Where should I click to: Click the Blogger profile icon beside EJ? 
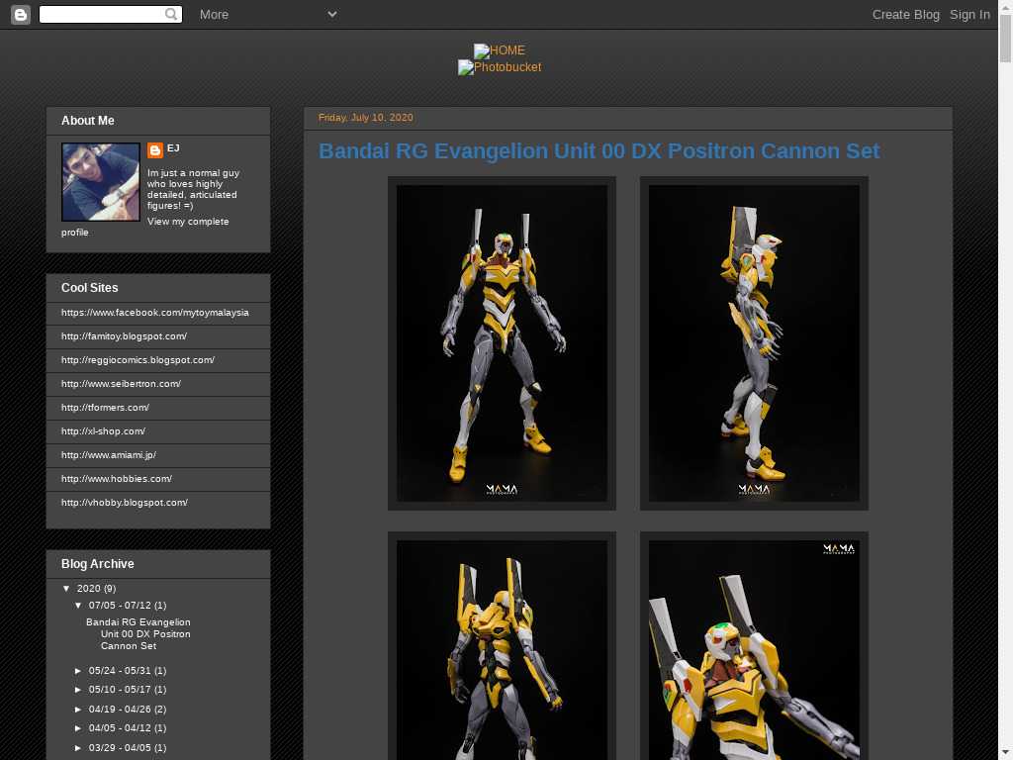click(155, 150)
